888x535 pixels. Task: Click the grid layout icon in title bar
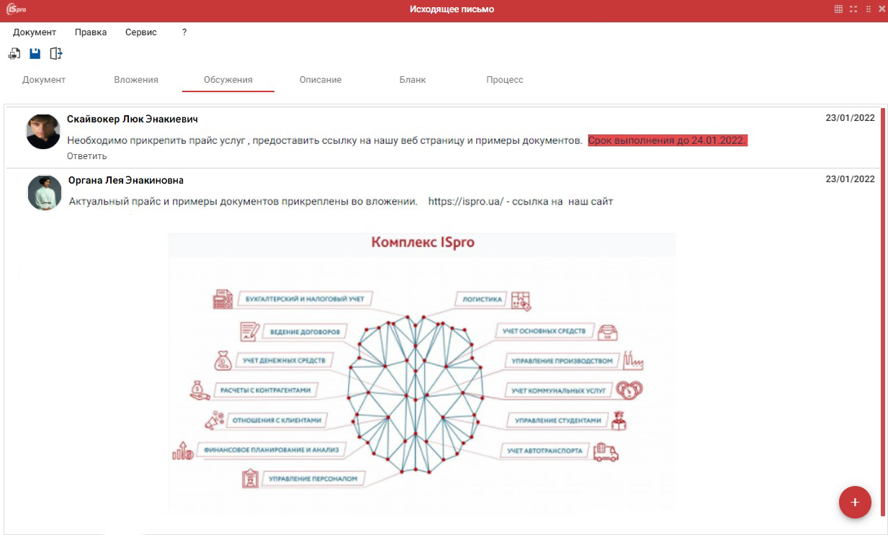click(838, 9)
